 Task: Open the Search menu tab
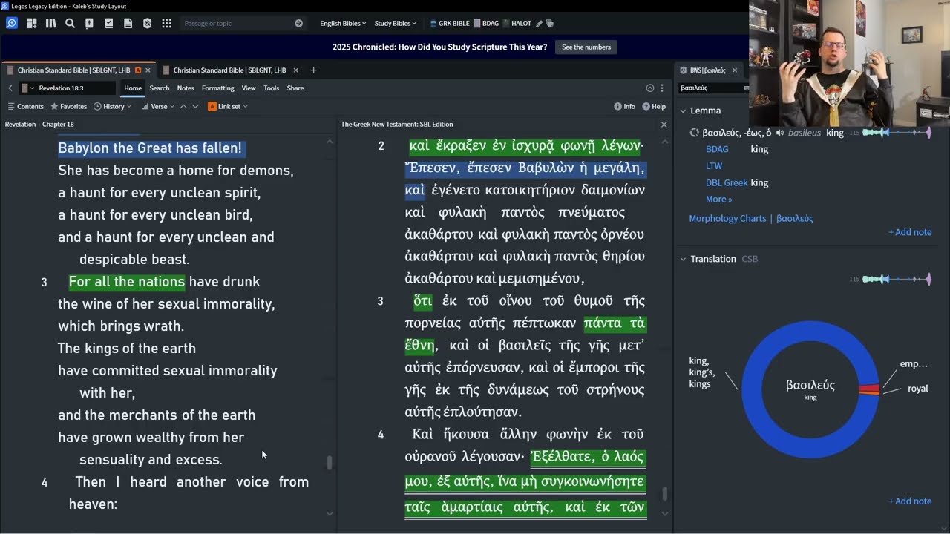coord(160,88)
